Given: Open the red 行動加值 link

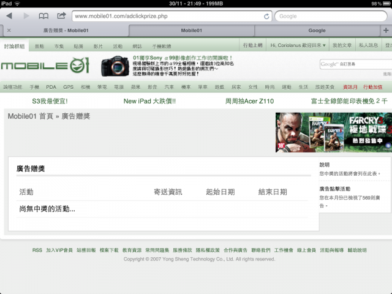Looking at the screenshot, I should [372, 87].
